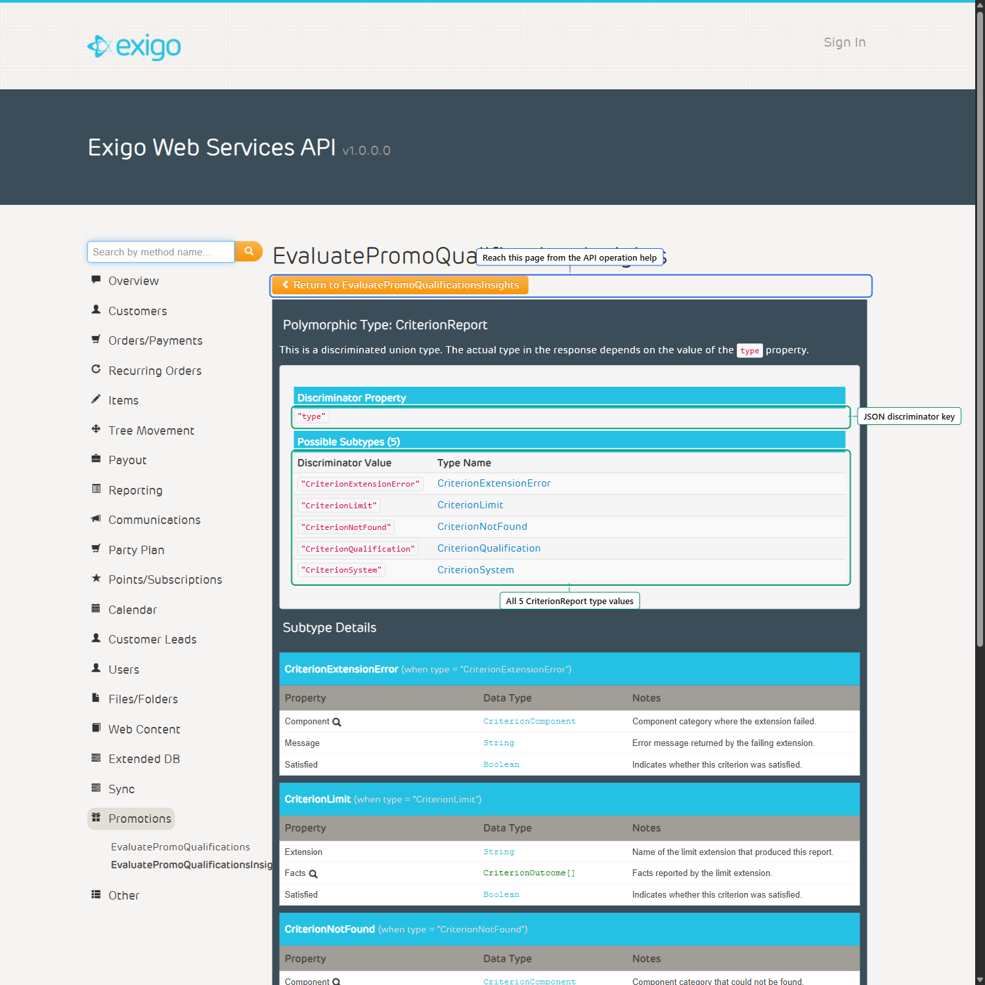985x985 pixels.
Task: Open the CriterionLimit type link
Action: pos(470,505)
